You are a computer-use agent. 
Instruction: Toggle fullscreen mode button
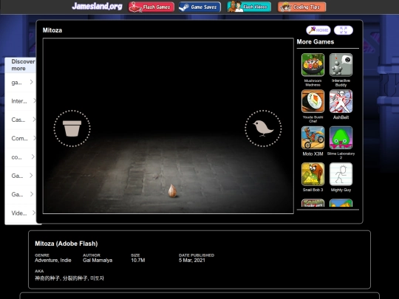344,30
